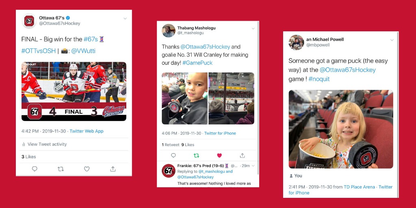Viewport: 416px width, 208px height.
Task: Follow the @VWutti mention link
Action: (x=83, y=51)
